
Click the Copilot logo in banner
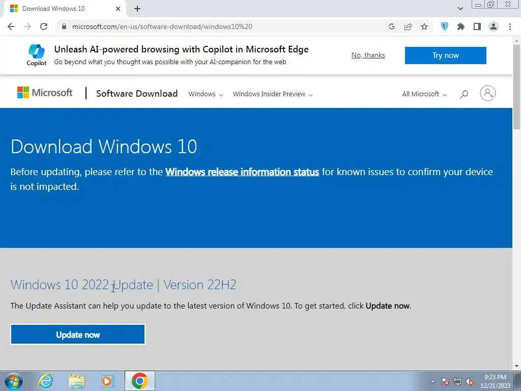tap(37, 55)
